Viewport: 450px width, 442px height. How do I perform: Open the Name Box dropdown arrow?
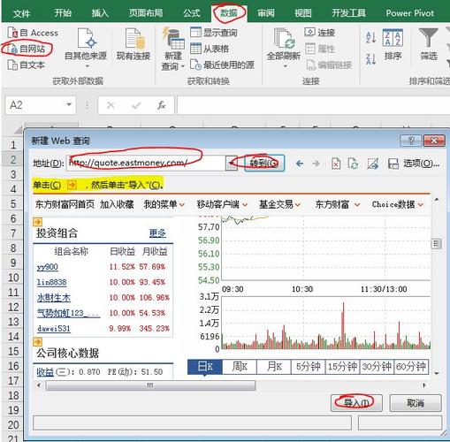click(x=69, y=104)
